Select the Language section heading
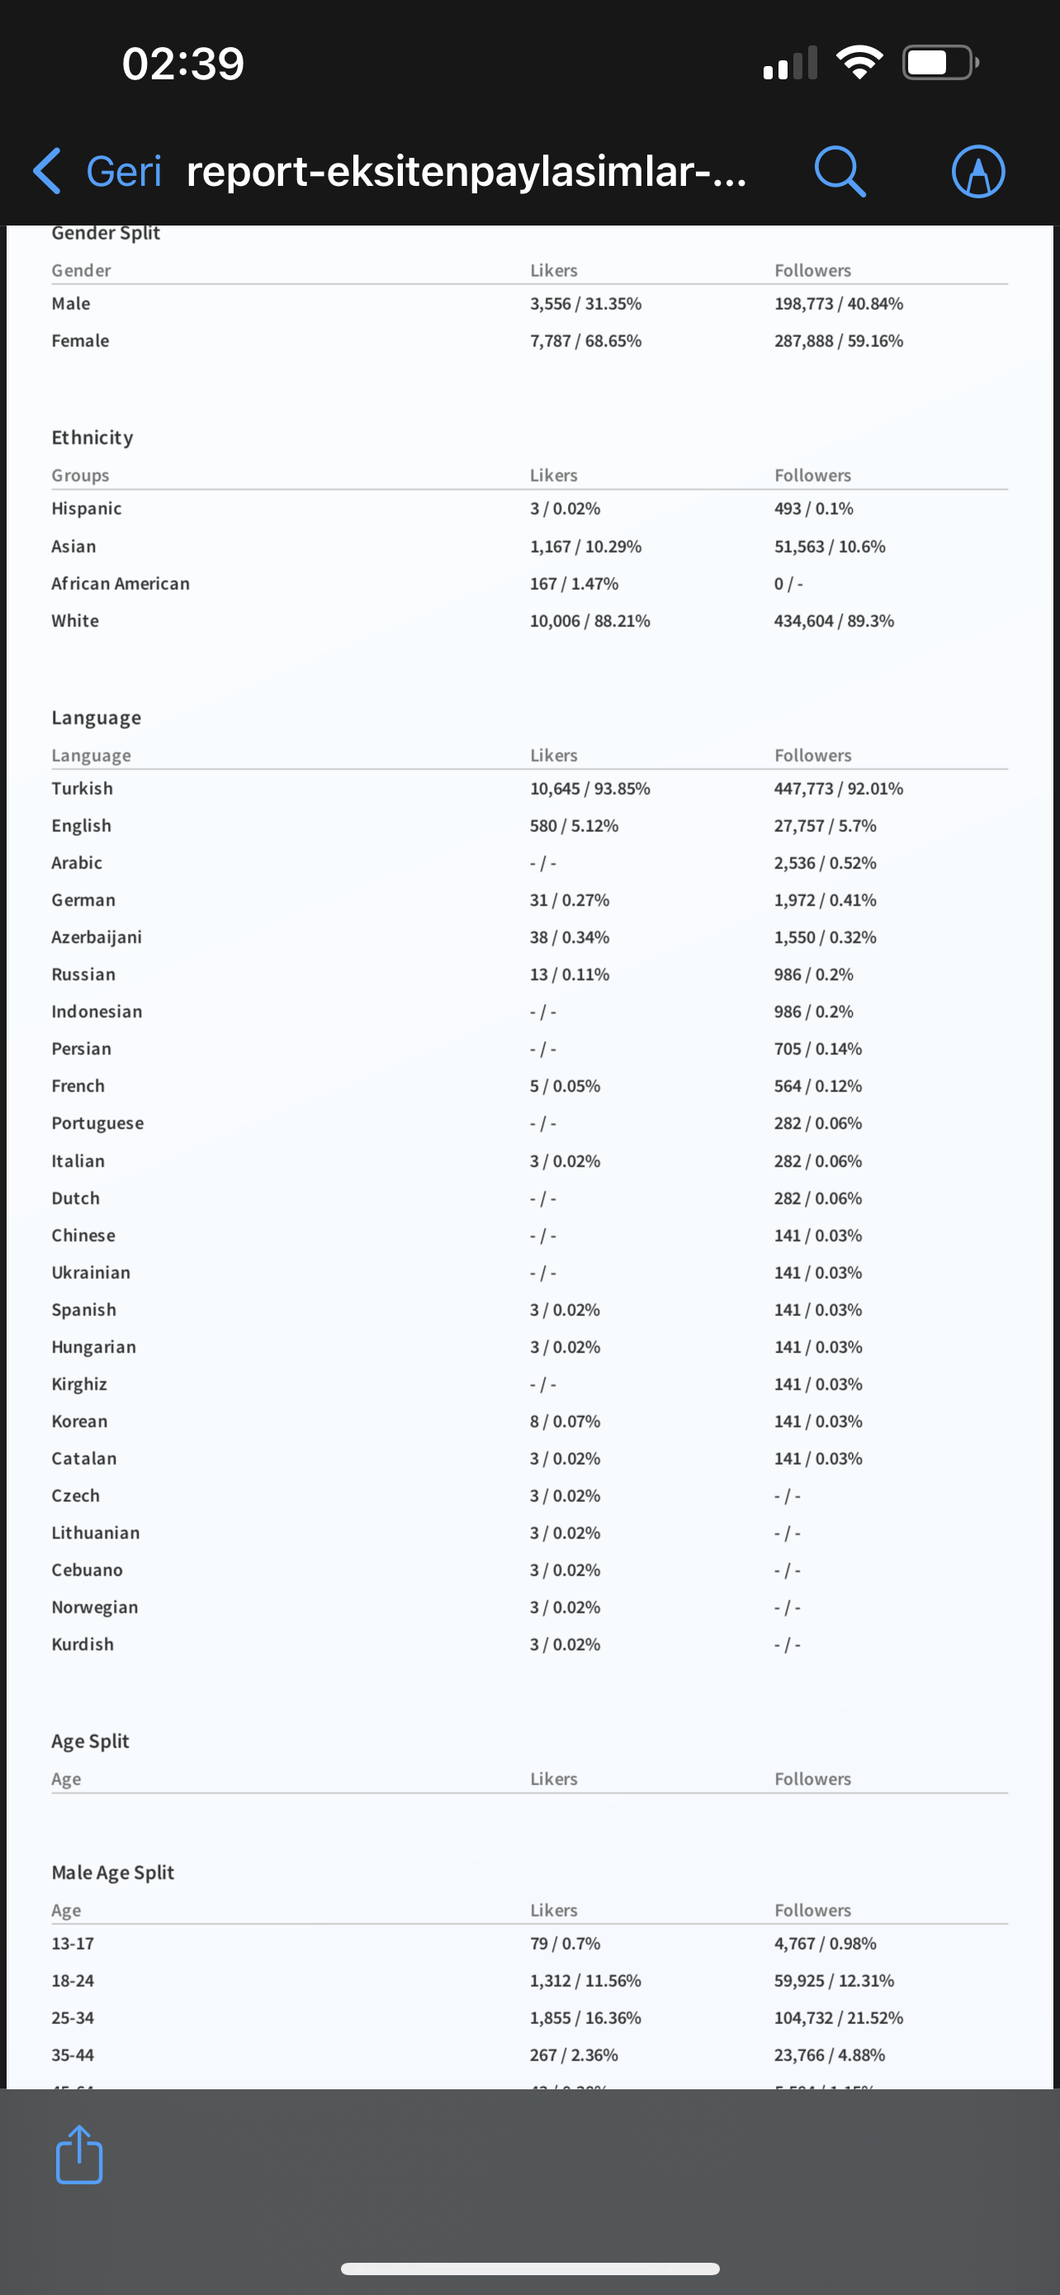 [96, 717]
